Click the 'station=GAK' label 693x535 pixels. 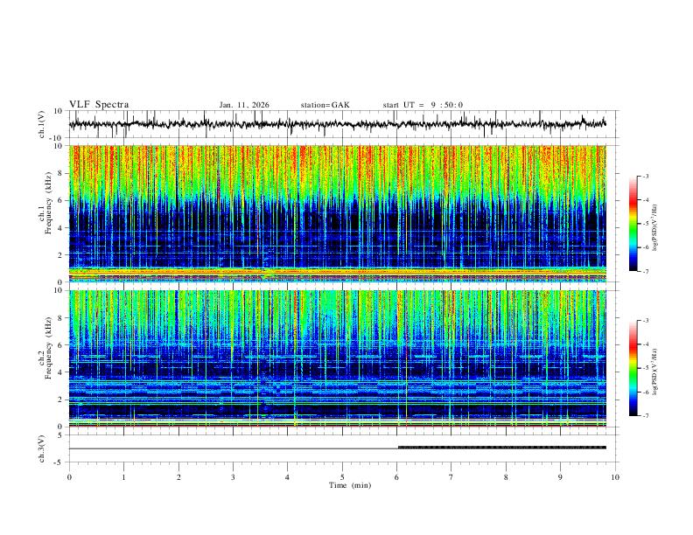[x=325, y=105]
